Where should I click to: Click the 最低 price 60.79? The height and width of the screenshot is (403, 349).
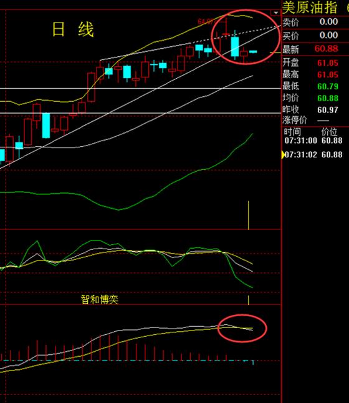328,86
